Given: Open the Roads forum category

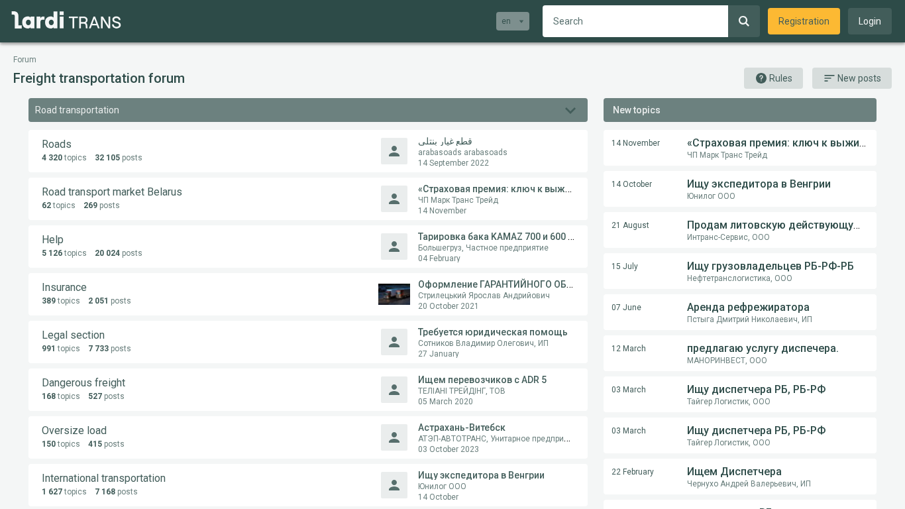Looking at the screenshot, I should click(x=56, y=144).
